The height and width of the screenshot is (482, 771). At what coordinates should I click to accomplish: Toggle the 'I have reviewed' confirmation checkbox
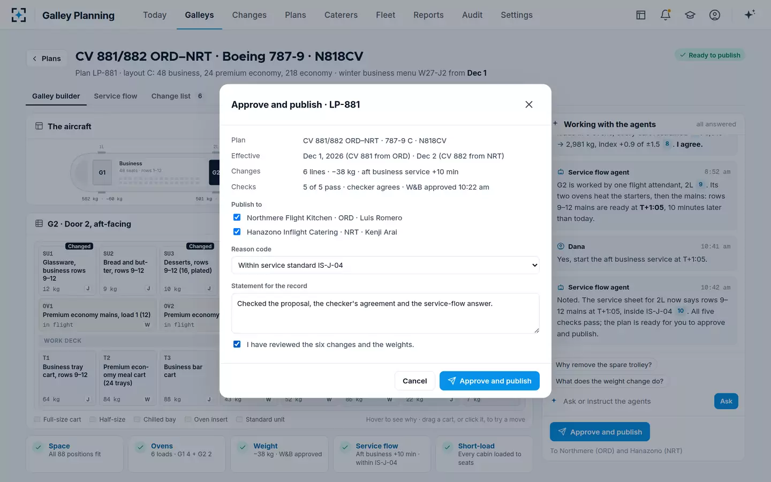click(x=237, y=344)
